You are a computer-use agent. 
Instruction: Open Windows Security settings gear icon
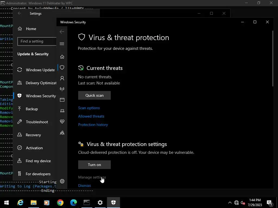pos(62,181)
